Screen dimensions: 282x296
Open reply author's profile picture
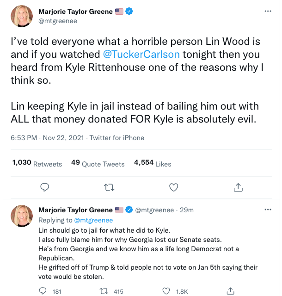tap(22, 215)
